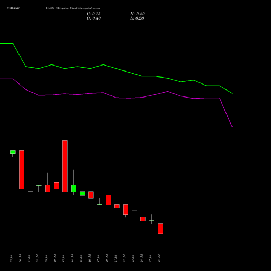
Task: Select the high value H: 0.40
Action: point(137,14)
